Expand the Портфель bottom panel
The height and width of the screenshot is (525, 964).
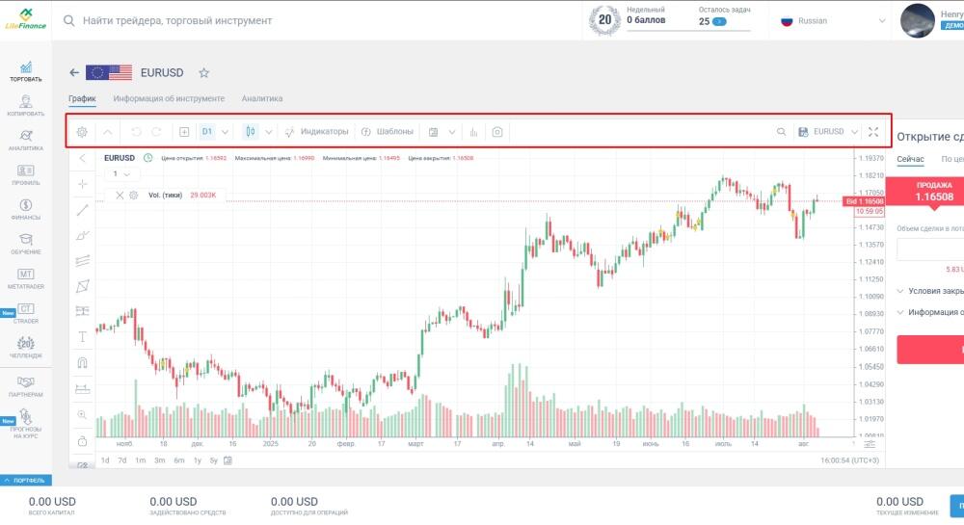[x=26, y=480]
